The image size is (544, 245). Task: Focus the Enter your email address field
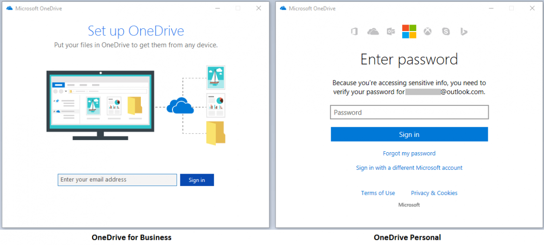[117, 180]
